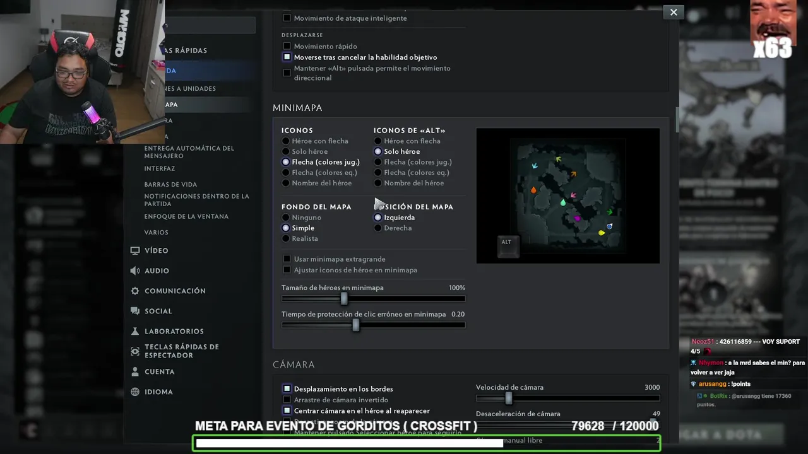808x454 pixels.
Task: Close the settings panel with X
Action: (674, 12)
